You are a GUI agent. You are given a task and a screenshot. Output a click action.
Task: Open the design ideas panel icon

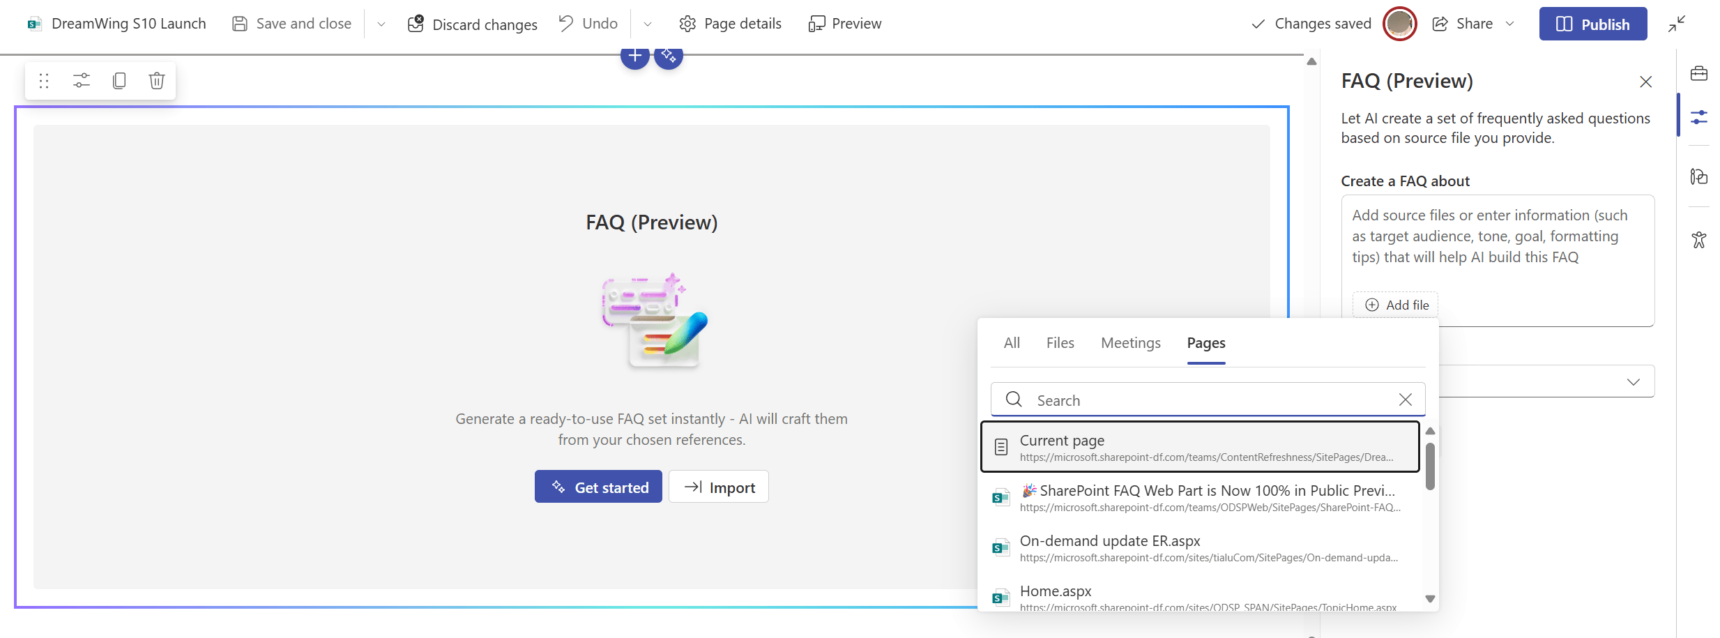1699,176
